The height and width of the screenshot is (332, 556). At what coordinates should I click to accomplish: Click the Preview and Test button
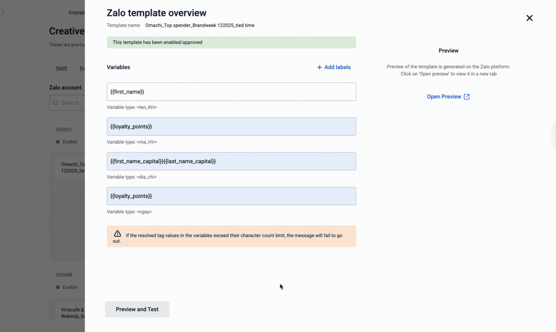137,309
